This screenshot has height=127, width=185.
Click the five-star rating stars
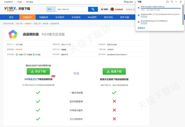point(19,49)
